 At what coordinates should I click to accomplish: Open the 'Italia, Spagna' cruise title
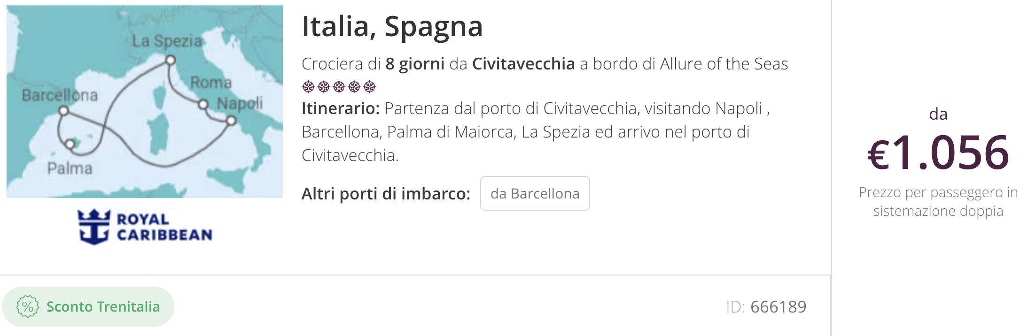coord(392,26)
